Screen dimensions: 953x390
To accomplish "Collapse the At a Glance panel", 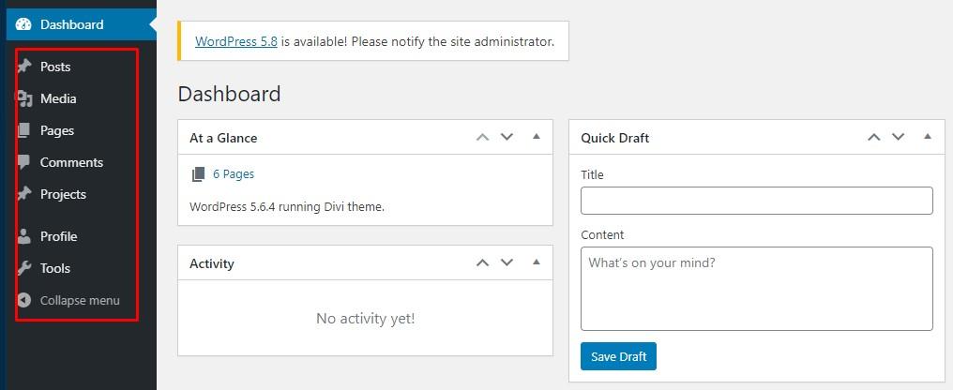I will point(537,137).
